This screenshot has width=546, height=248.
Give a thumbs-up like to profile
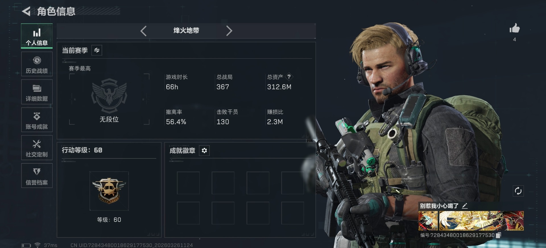click(514, 28)
